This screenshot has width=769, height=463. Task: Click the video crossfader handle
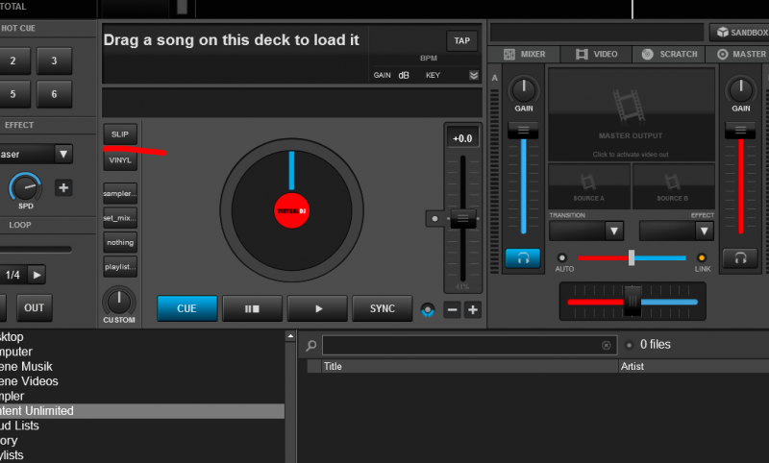(632, 257)
